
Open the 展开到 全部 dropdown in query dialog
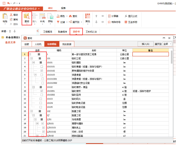[x=167, y=44]
